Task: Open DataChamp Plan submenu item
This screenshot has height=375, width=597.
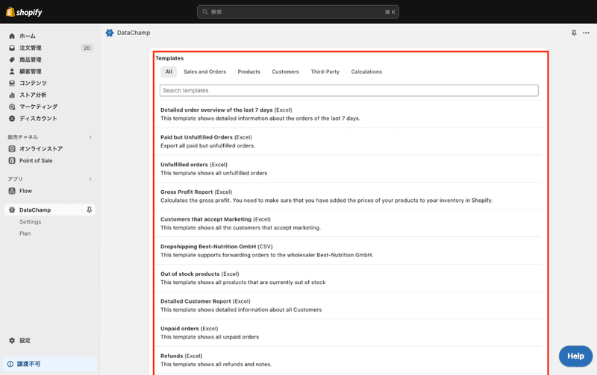Action: 25,233
